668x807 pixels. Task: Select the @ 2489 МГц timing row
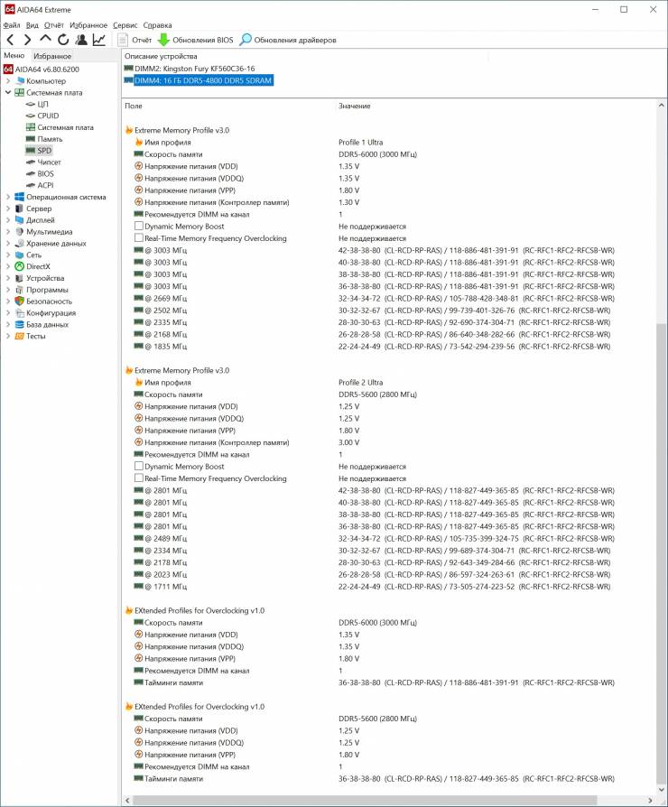[x=374, y=538]
